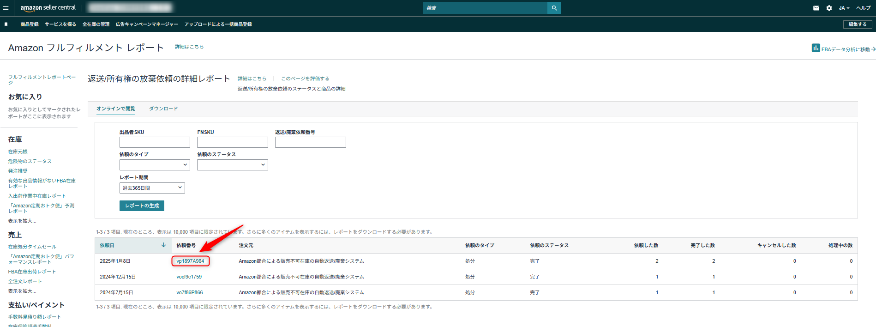The height and width of the screenshot is (327, 876).
Task: Click the search magnifier button
Action: click(554, 8)
